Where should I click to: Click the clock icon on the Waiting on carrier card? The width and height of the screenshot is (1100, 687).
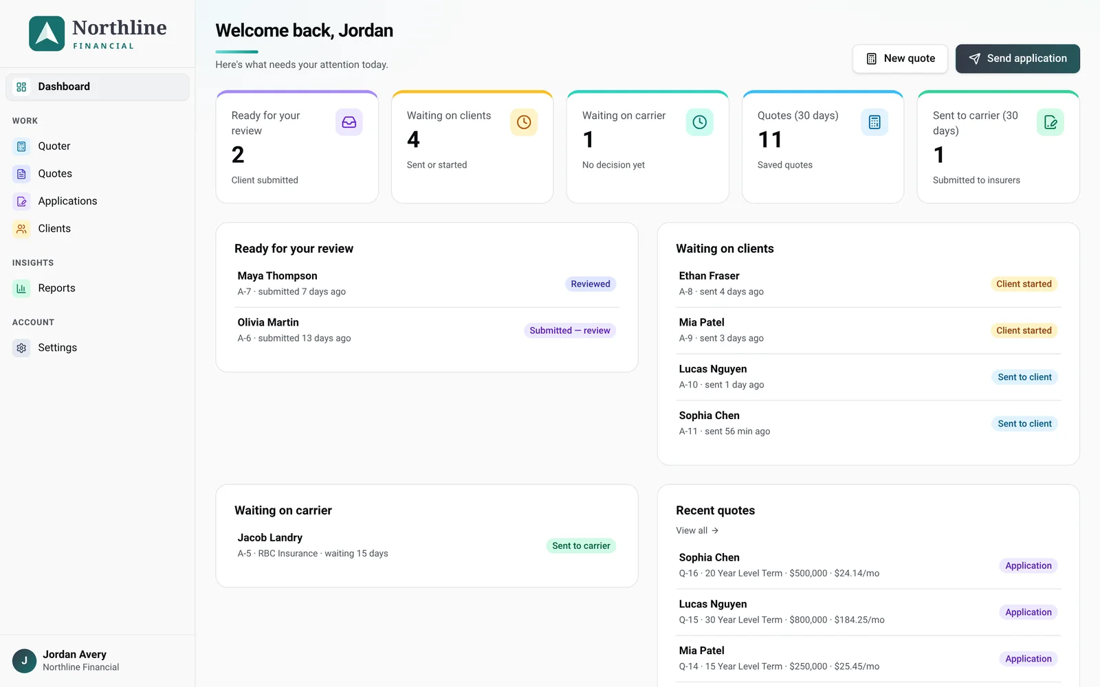[699, 122]
